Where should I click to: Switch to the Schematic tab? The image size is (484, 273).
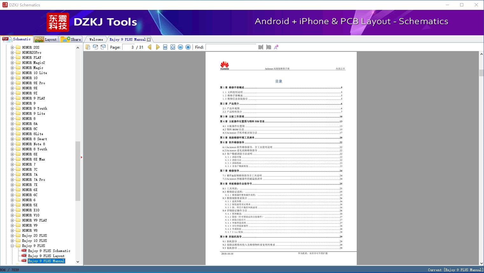(17, 39)
